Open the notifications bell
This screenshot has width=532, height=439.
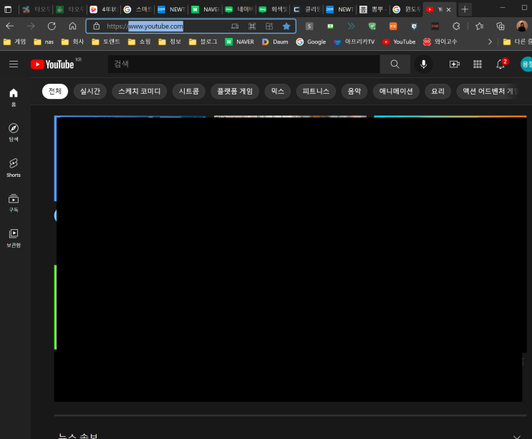(x=500, y=64)
